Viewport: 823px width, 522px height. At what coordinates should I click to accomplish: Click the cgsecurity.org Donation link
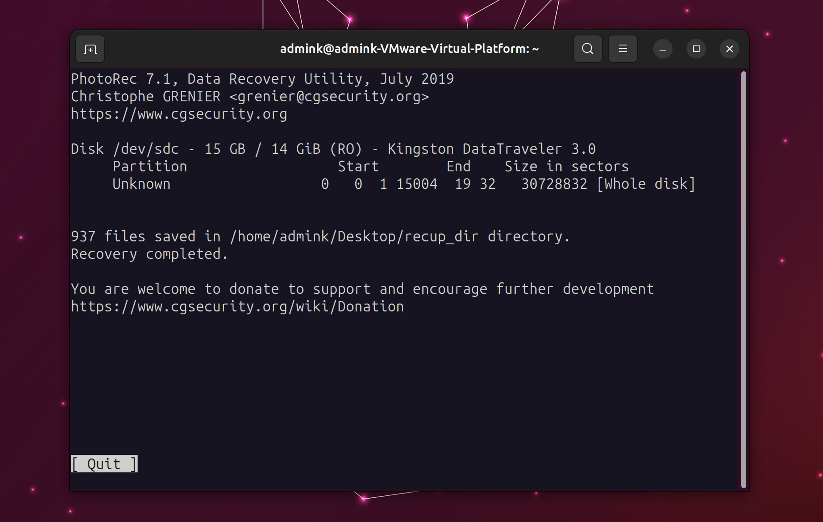tap(237, 306)
